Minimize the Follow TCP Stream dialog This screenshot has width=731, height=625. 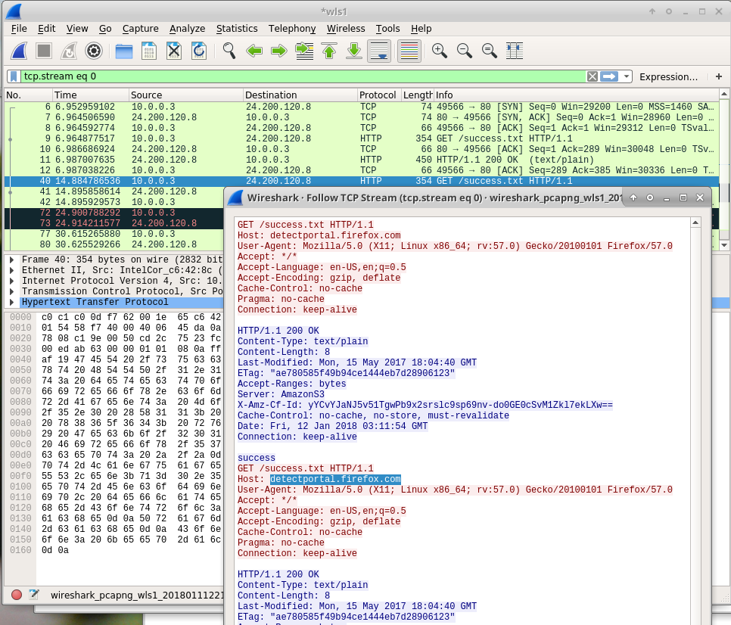[667, 197]
